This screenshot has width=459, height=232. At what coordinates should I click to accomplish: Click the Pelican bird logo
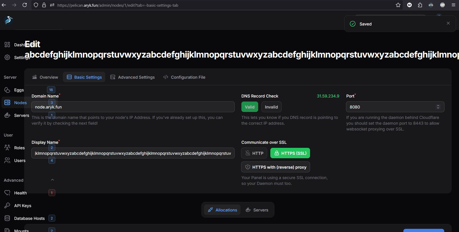point(9,20)
